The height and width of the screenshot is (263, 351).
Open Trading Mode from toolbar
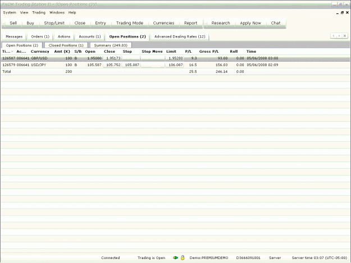coord(130,23)
